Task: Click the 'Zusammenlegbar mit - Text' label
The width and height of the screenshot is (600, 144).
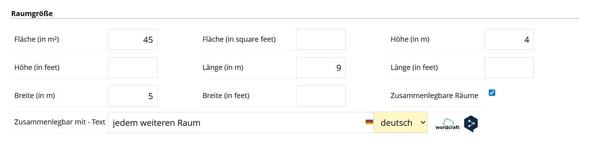Action: [60, 122]
